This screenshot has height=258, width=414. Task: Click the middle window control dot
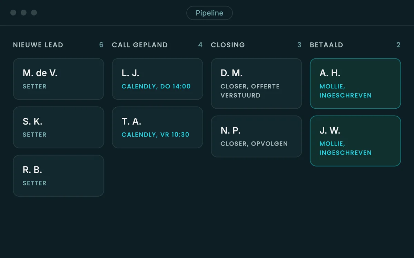(23, 13)
